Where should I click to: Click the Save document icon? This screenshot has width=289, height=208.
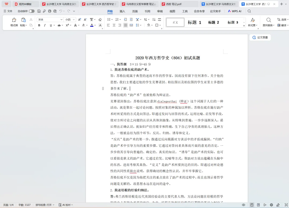coord(39,11)
